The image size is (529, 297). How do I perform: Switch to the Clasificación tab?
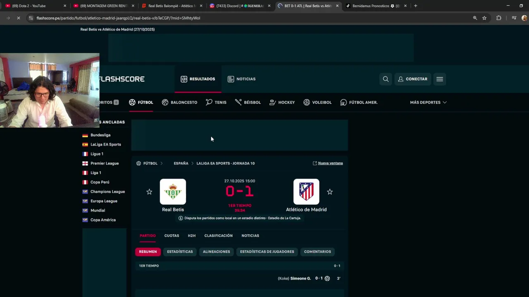click(219, 236)
